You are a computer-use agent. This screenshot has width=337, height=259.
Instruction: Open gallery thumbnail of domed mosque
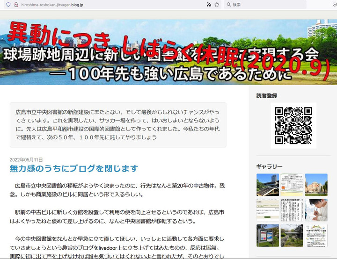pos(316,185)
